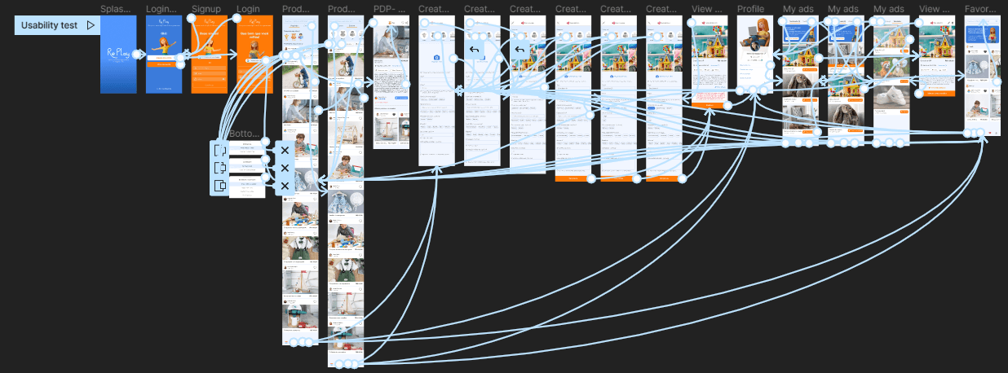
Task: Click the bottom X close-overlay icon
Action: coord(285,186)
